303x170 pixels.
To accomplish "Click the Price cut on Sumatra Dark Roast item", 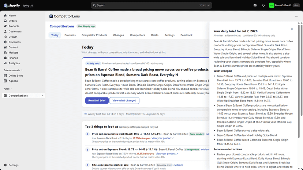I will click(127, 134).
